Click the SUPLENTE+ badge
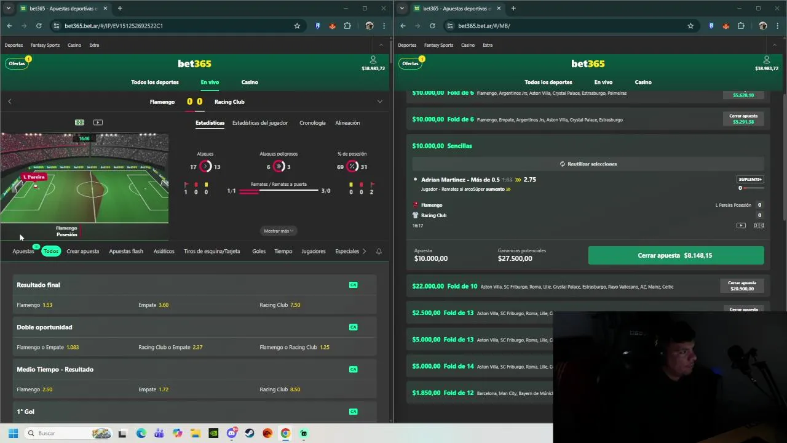Screen dimensions: 787x443 (x=750, y=179)
